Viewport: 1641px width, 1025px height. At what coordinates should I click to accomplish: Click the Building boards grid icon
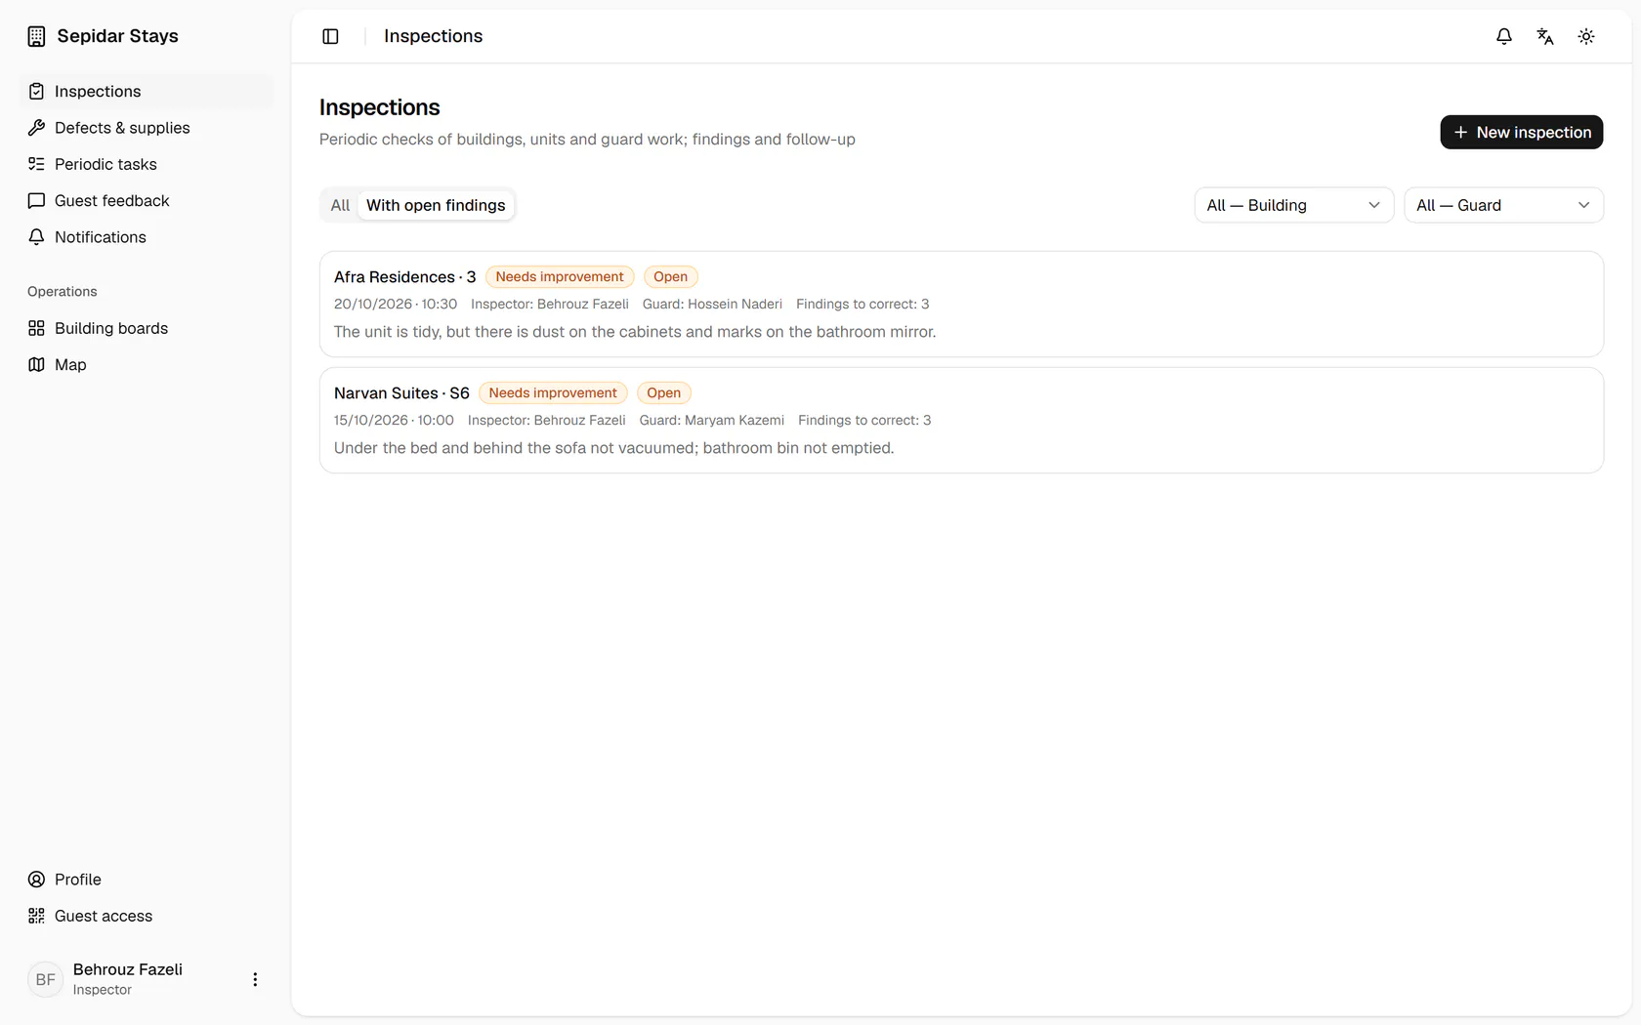(x=36, y=328)
